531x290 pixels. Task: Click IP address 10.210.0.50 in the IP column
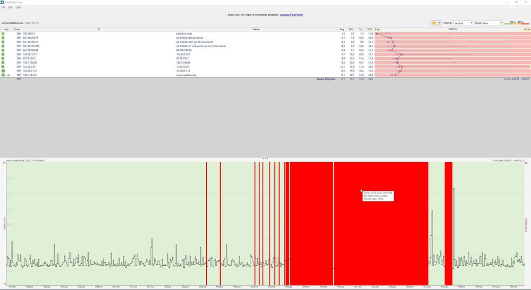coord(29,67)
